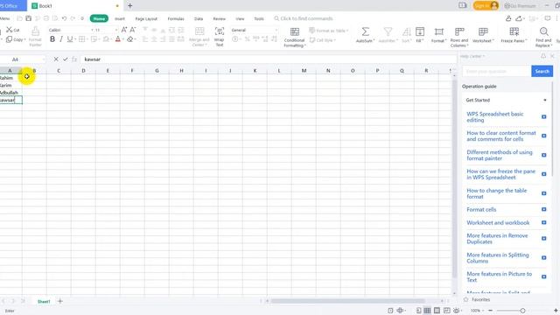Switch to the Data tab
Screen dimensions: 560x315
click(x=199, y=18)
